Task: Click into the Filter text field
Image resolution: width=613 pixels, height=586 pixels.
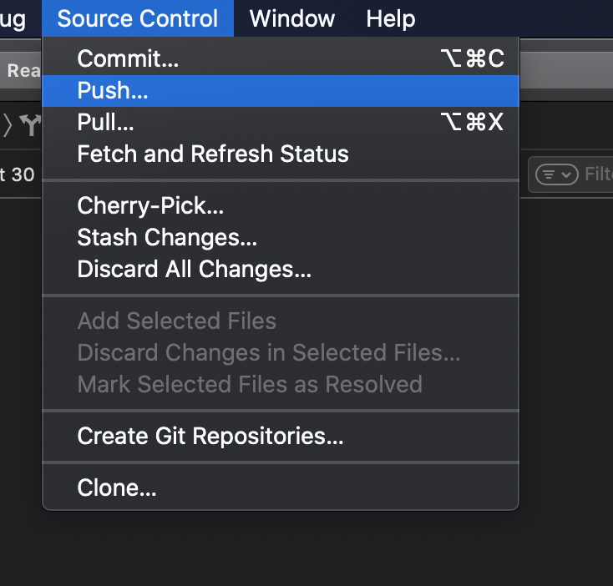Action: point(598,174)
